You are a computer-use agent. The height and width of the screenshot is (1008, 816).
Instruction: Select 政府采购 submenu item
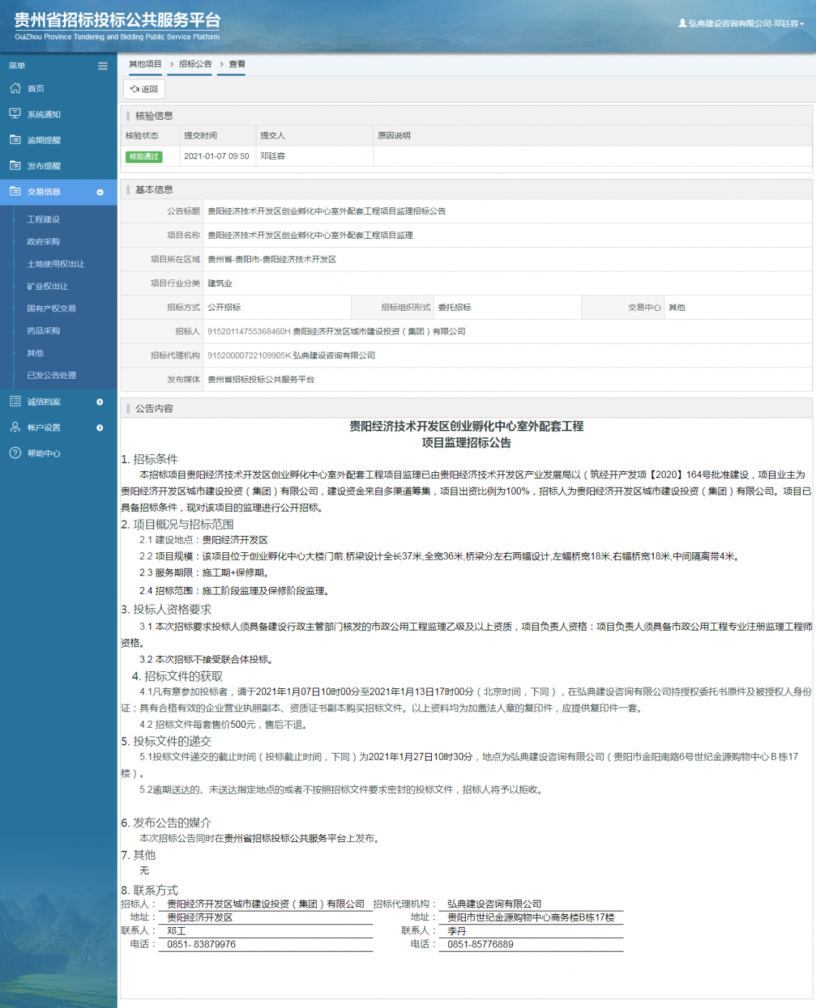(x=44, y=241)
